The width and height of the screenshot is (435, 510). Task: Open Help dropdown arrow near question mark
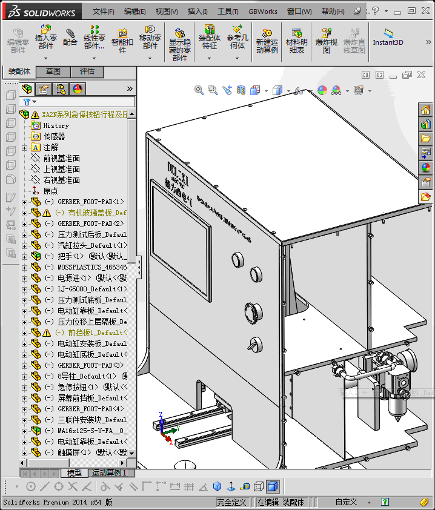pyautogui.click(x=386, y=11)
